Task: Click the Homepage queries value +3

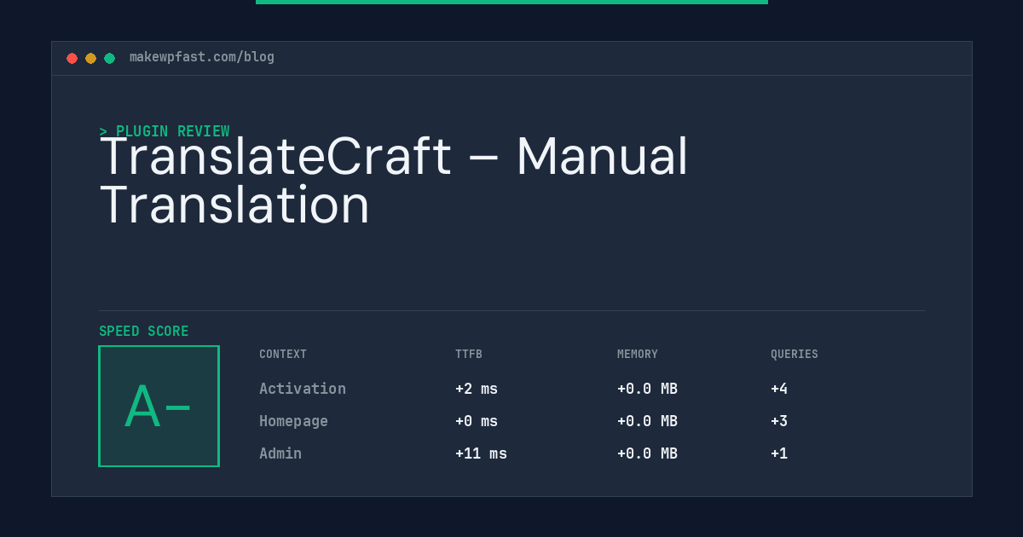Action: tap(779, 421)
